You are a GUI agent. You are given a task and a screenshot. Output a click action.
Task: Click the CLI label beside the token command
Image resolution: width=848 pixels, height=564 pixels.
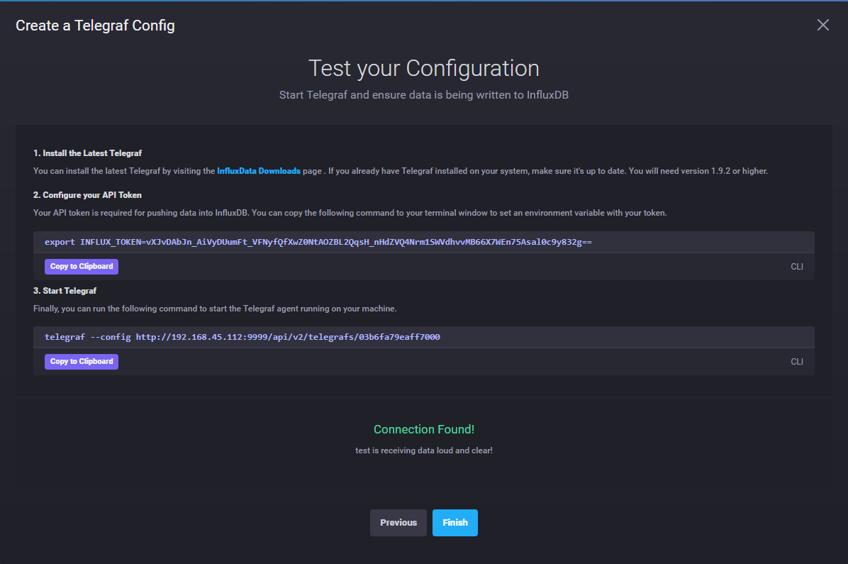tap(797, 267)
